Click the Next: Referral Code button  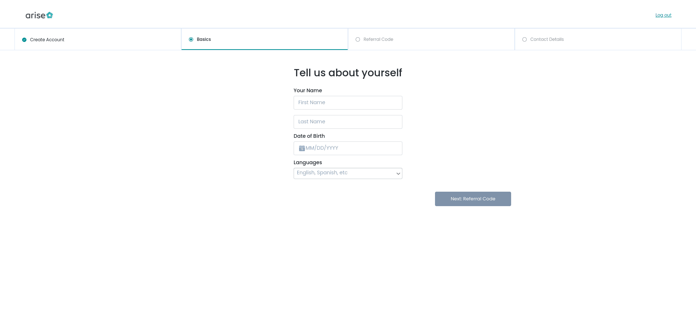pos(473,199)
